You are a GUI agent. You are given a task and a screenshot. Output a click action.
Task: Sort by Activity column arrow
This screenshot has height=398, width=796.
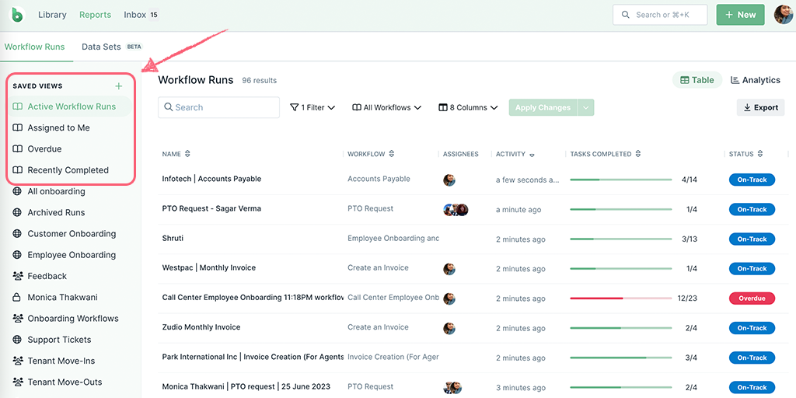coord(532,155)
